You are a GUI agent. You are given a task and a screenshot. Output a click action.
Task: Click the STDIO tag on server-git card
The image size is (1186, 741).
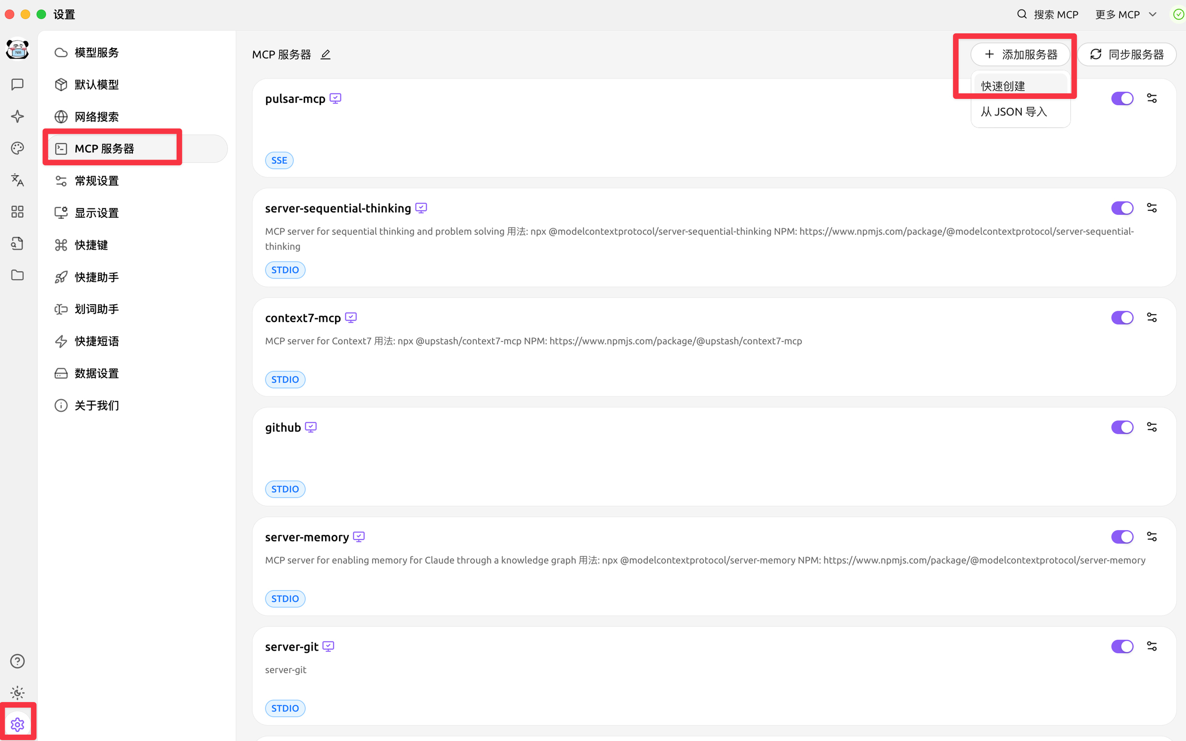285,708
